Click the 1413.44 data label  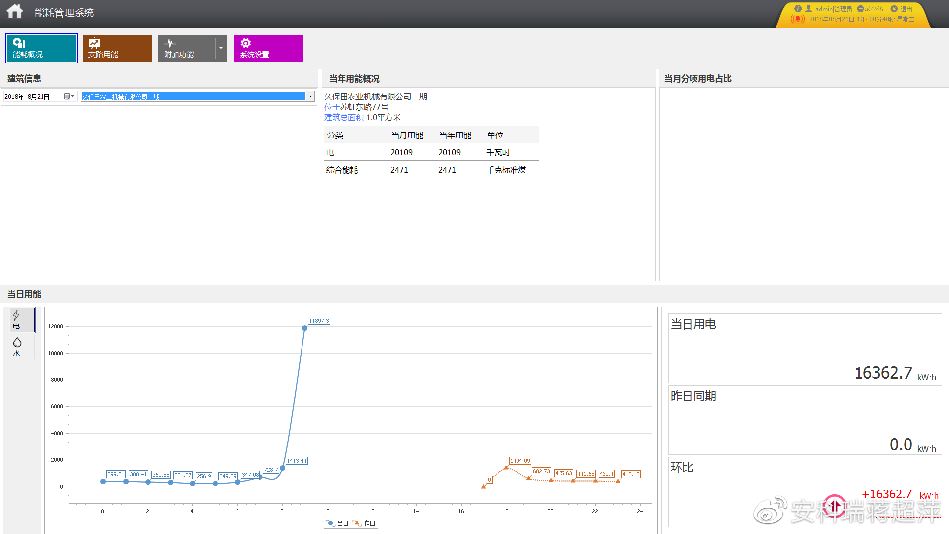click(x=297, y=461)
